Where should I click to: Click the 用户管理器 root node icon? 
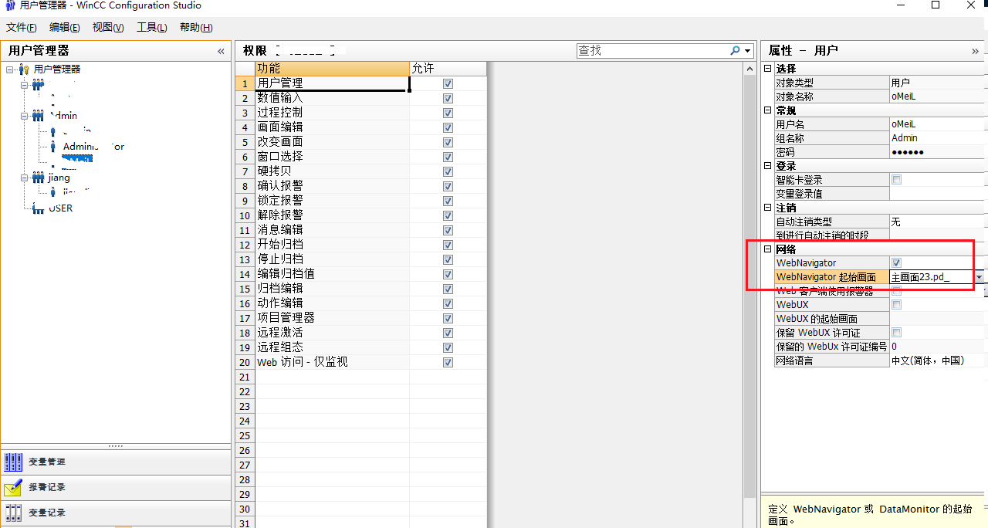[x=24, y=69]
